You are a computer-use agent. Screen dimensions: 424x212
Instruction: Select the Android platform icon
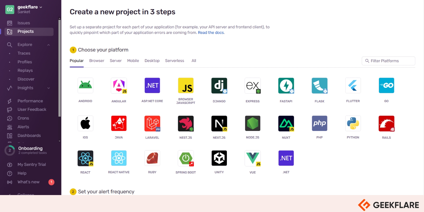pyautogui.click(x=85, y=86)
